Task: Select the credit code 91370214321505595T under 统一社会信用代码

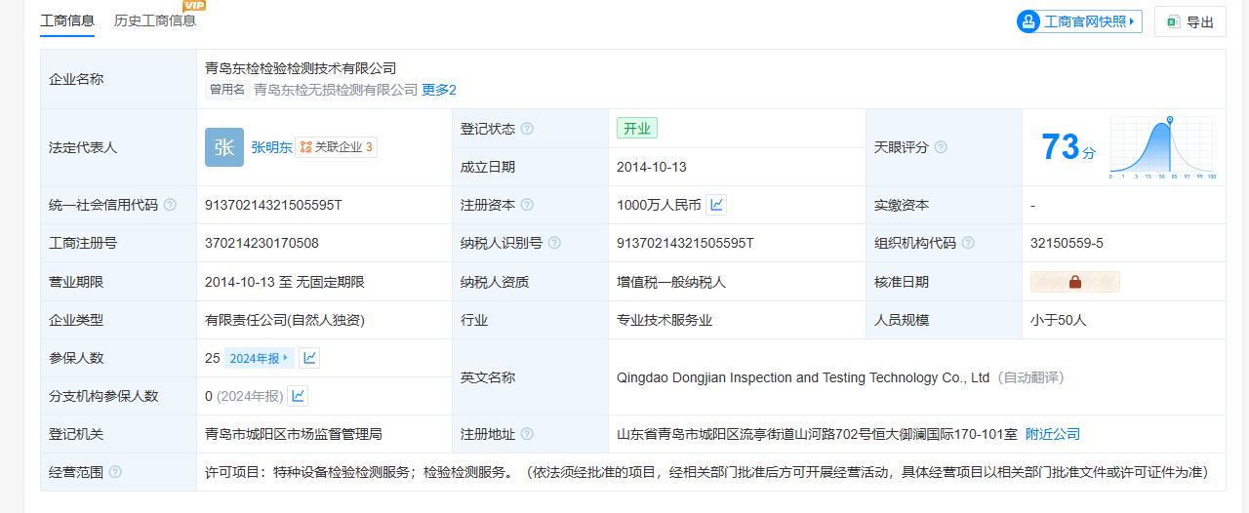Action: [273, 205]
